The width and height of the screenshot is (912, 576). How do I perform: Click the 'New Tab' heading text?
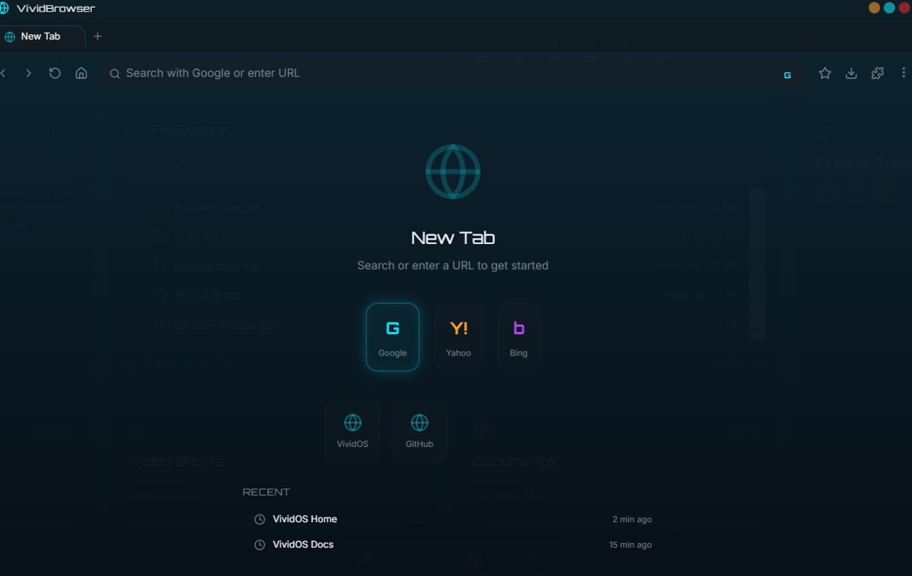453,238
